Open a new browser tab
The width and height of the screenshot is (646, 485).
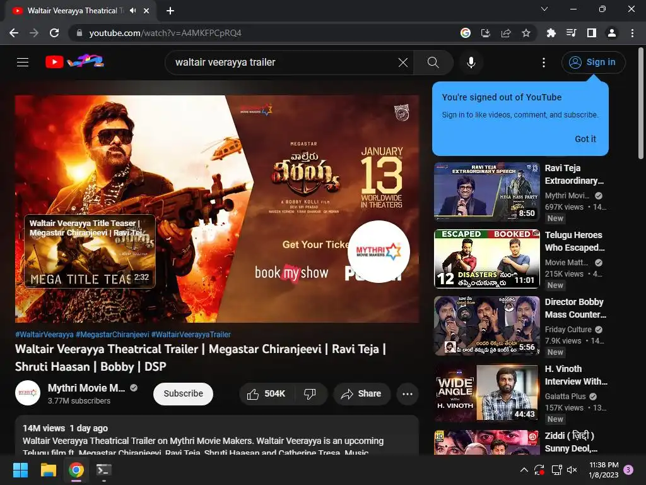click(x=170, y=11)
